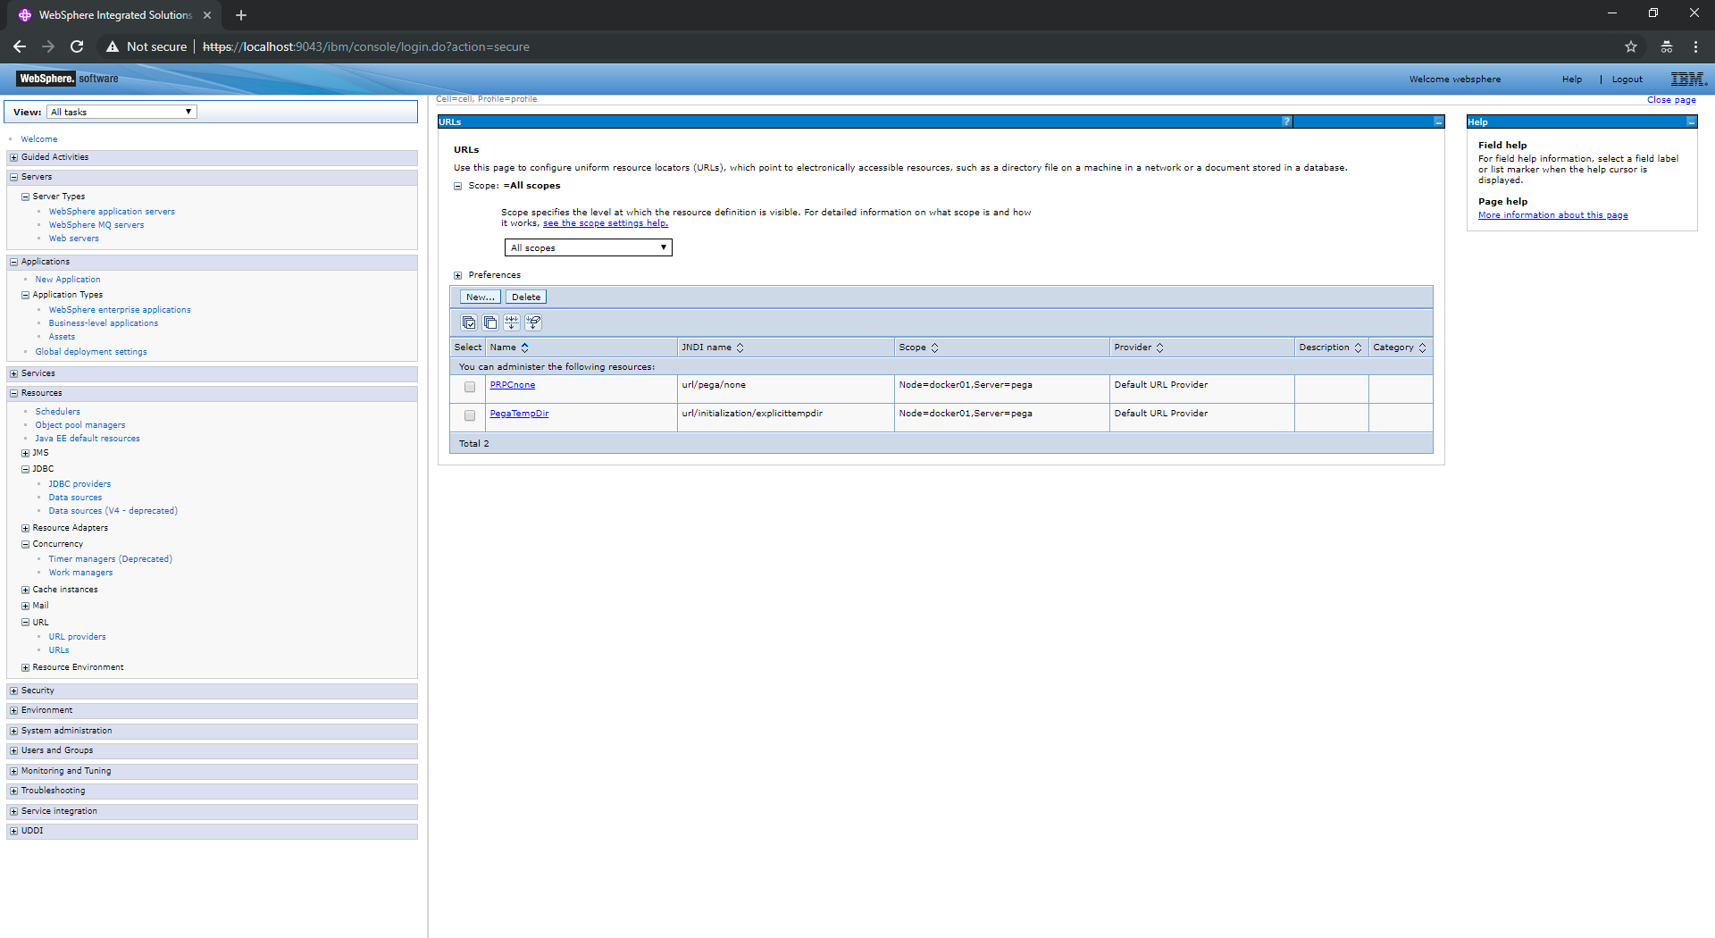This screenshot has height=938, width=1715.
Task: Open Monitoring and Tuning section
Action: coord(66,771)
